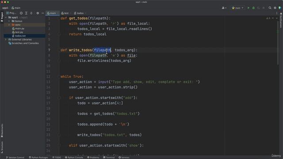Open Project panel options gear

(x=38, y=13)
